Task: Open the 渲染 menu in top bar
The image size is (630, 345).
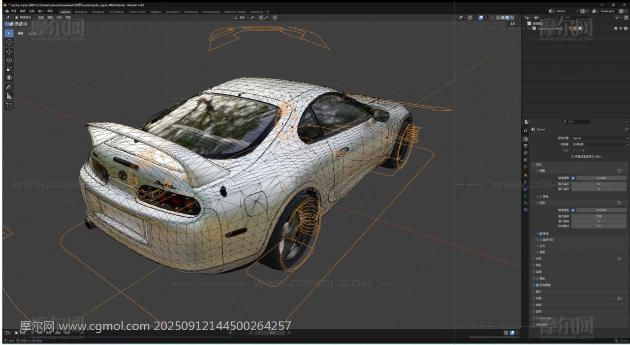Action: click(x=31, y=11)
